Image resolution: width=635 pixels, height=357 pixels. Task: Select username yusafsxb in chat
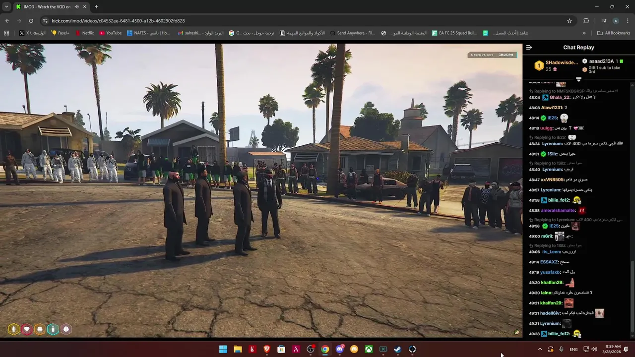pyautogui.click(x=551, y=272)
